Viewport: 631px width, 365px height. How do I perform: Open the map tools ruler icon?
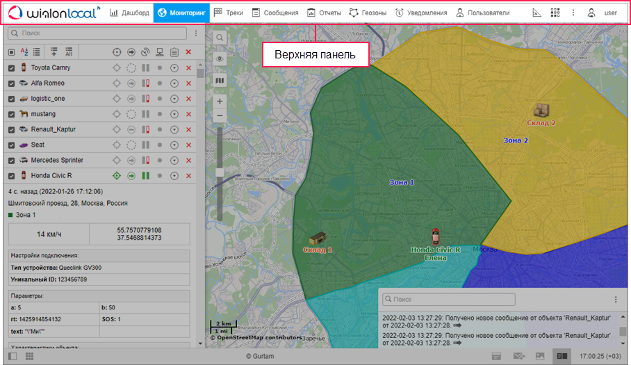[x=536, y=13]
